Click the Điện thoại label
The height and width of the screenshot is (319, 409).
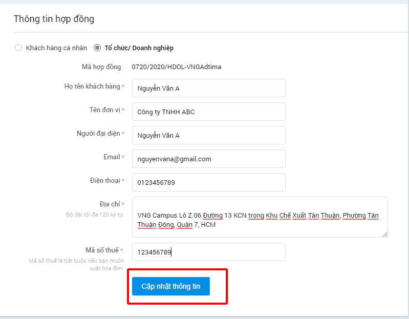click(x=105, y=181)
